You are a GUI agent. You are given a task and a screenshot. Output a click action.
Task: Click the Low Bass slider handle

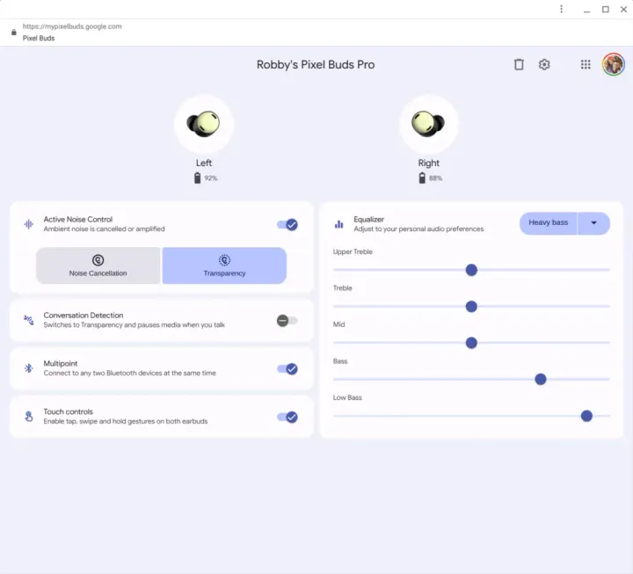(x=586, y=416)
